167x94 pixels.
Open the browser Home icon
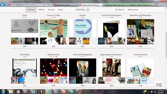(x=159, y=5)
